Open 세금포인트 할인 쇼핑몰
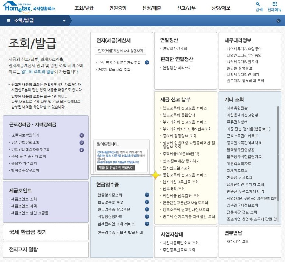 (x=30, y=213)
